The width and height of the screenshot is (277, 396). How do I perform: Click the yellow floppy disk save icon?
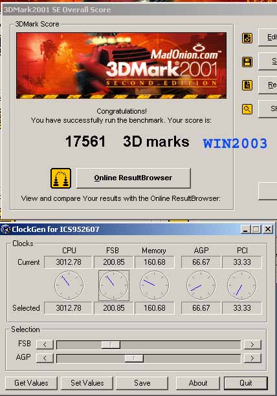click(x=247, y=61)
